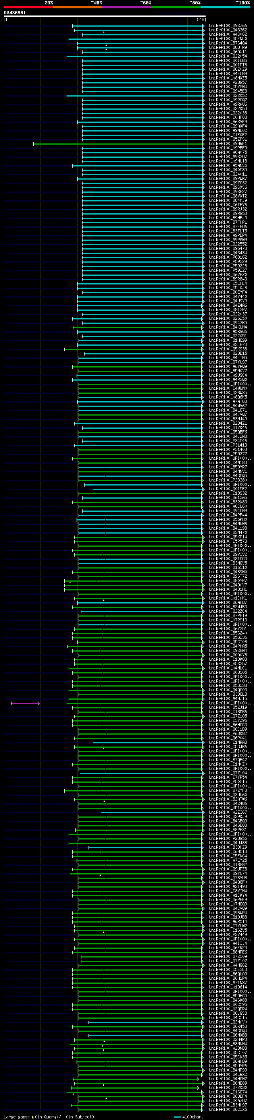Image resolution: width=254 pixels, height=1120 pixels.
Task: Open hit UniRef100_B4PF44
Action: pos(228,515)
